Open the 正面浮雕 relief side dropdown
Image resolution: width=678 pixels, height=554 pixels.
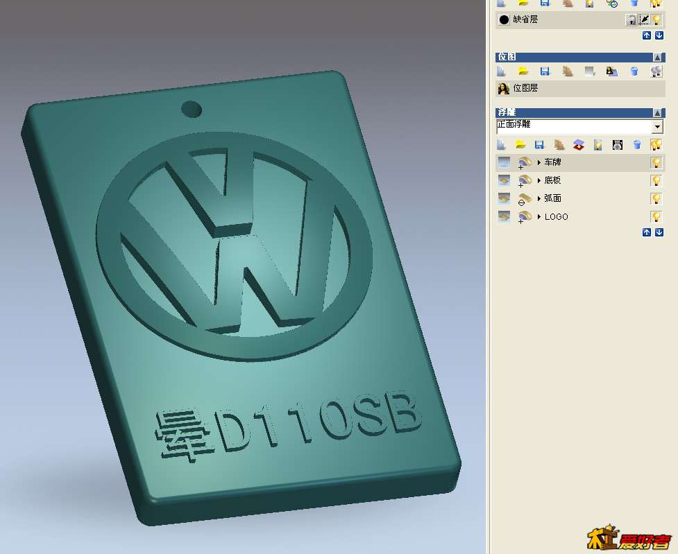tap(657, 127)
